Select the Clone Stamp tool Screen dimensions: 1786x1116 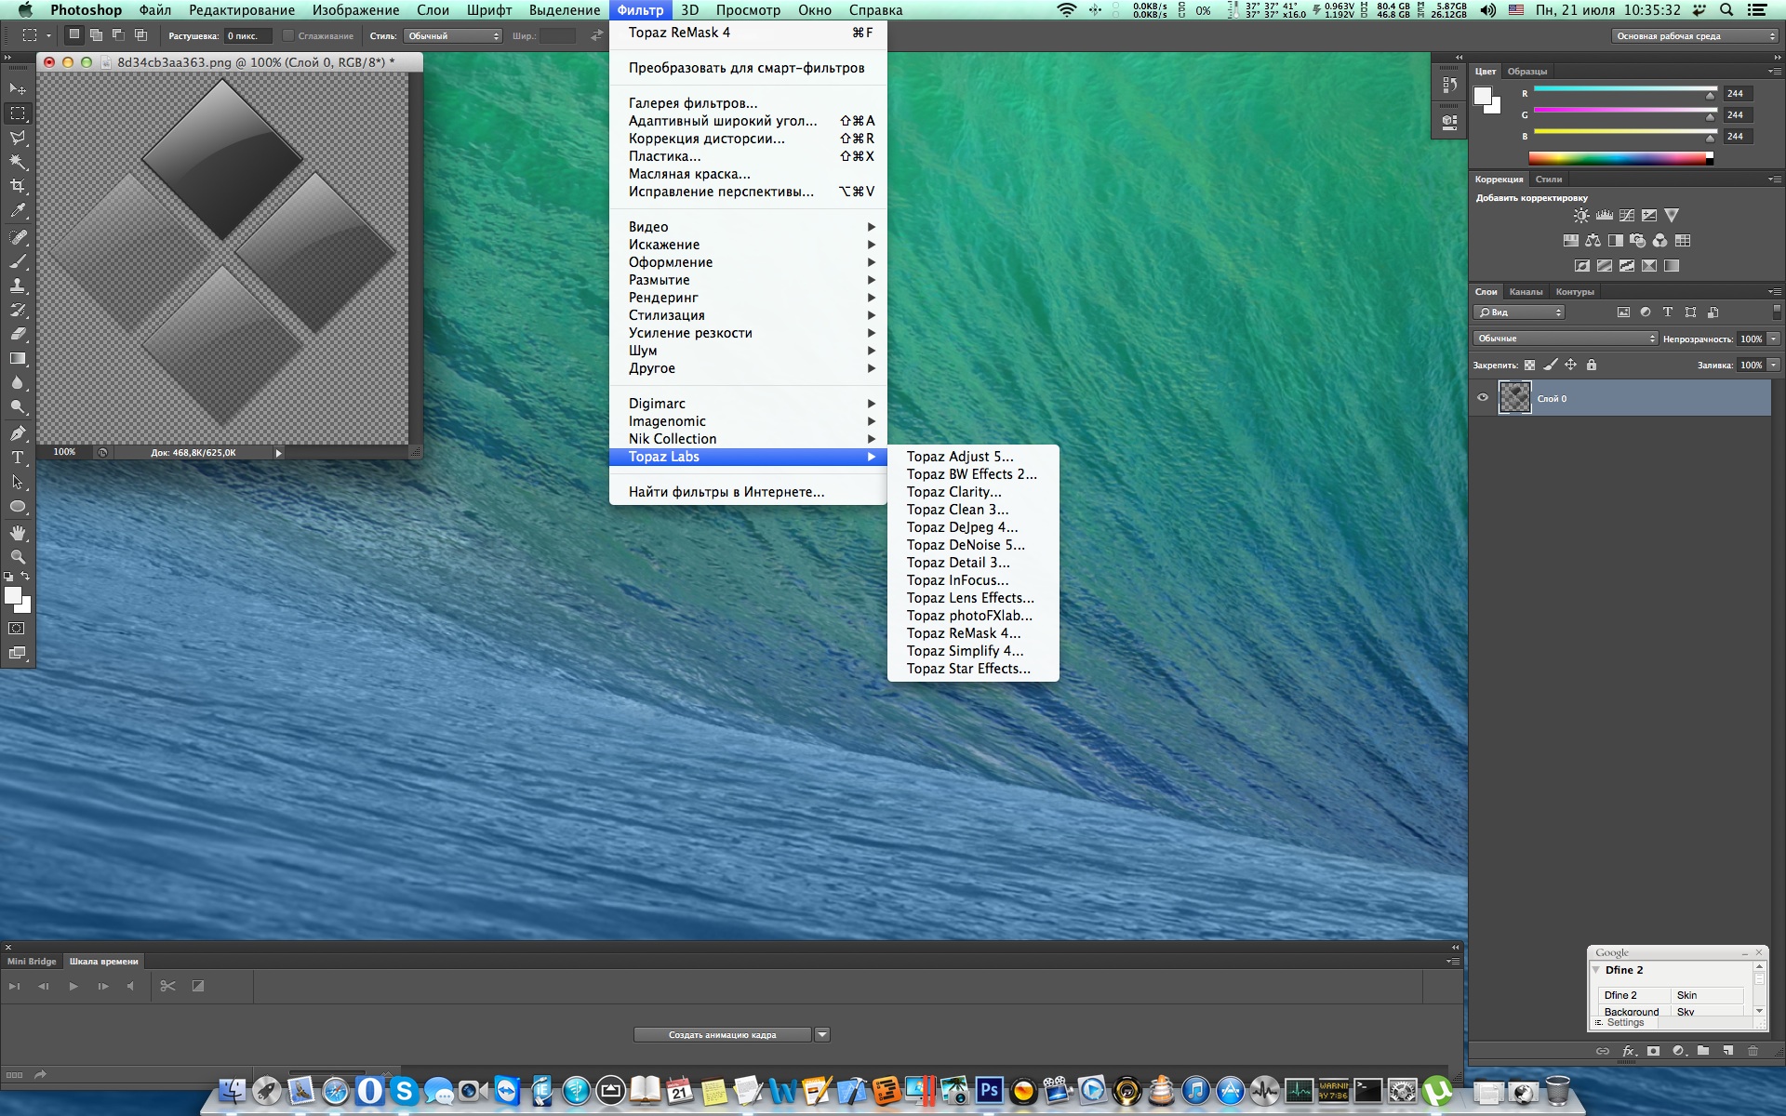[18, 286]
